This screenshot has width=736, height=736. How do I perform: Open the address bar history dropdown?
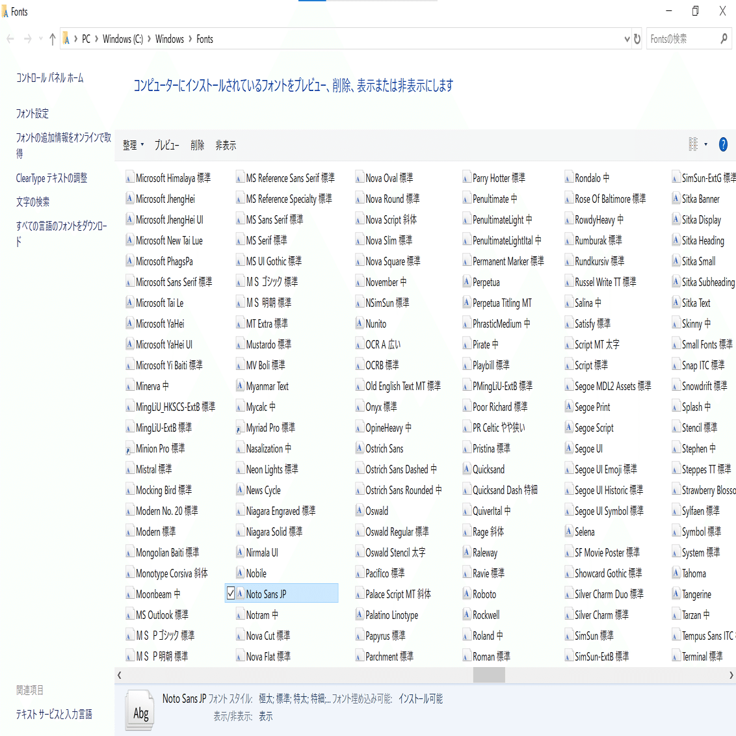(627, 39)
